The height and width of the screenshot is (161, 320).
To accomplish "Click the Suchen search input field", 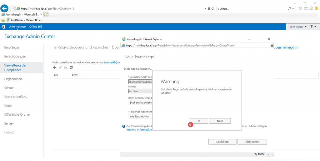I will pyautogui.click(x=253, y=8).
